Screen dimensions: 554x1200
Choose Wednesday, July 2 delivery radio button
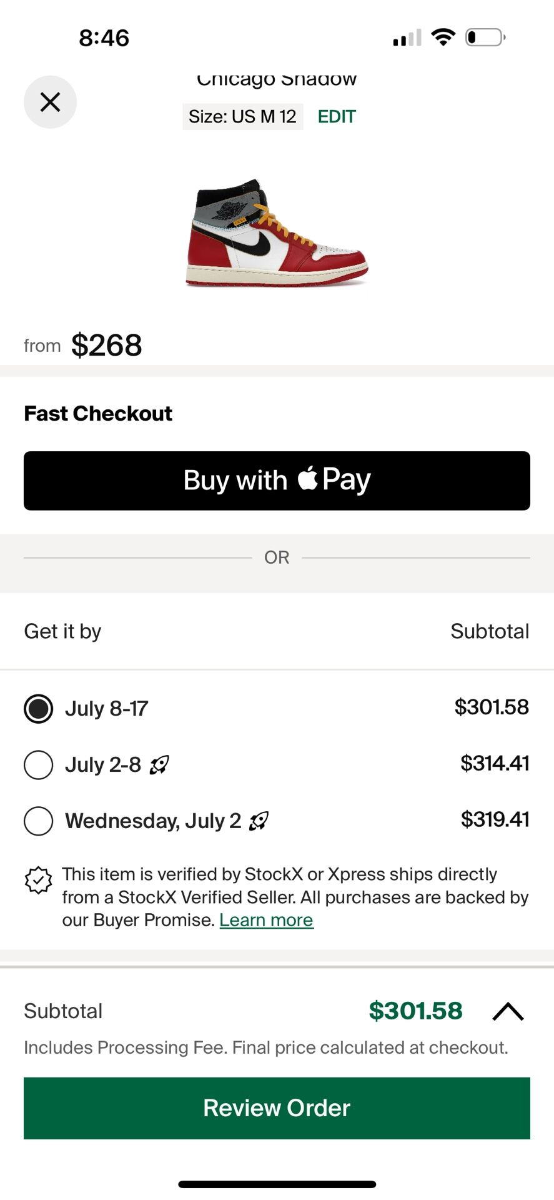(x=38, y=821)
